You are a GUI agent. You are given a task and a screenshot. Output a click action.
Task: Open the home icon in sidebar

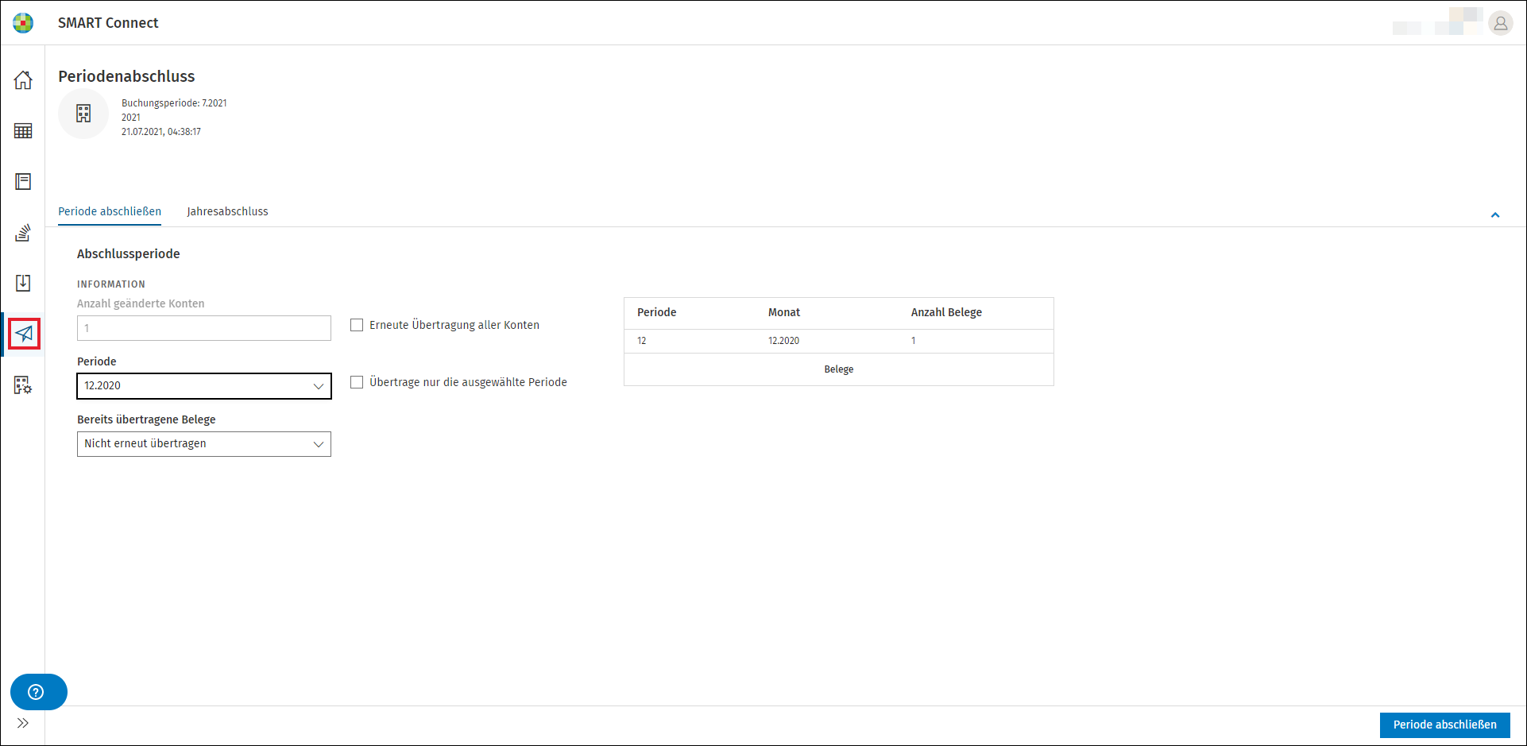point(23,80)
